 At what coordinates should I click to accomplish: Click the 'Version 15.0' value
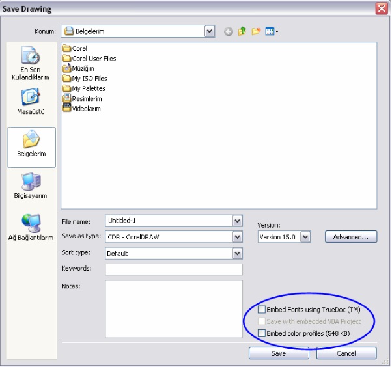coord(277,237)
